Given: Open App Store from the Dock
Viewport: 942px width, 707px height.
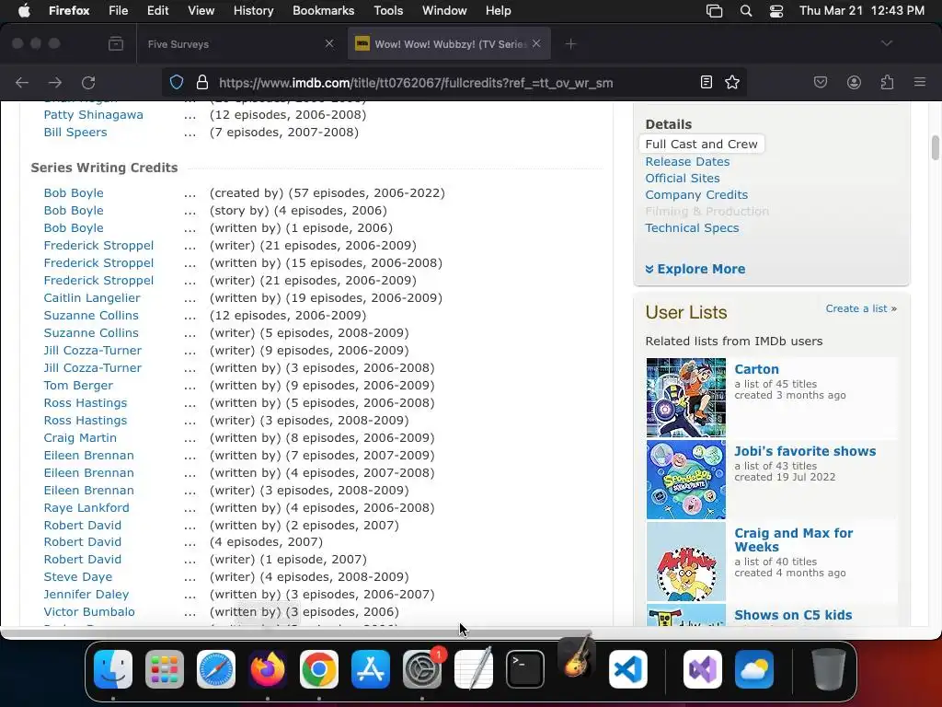Looking at the screenshot, I should [371, 669].
